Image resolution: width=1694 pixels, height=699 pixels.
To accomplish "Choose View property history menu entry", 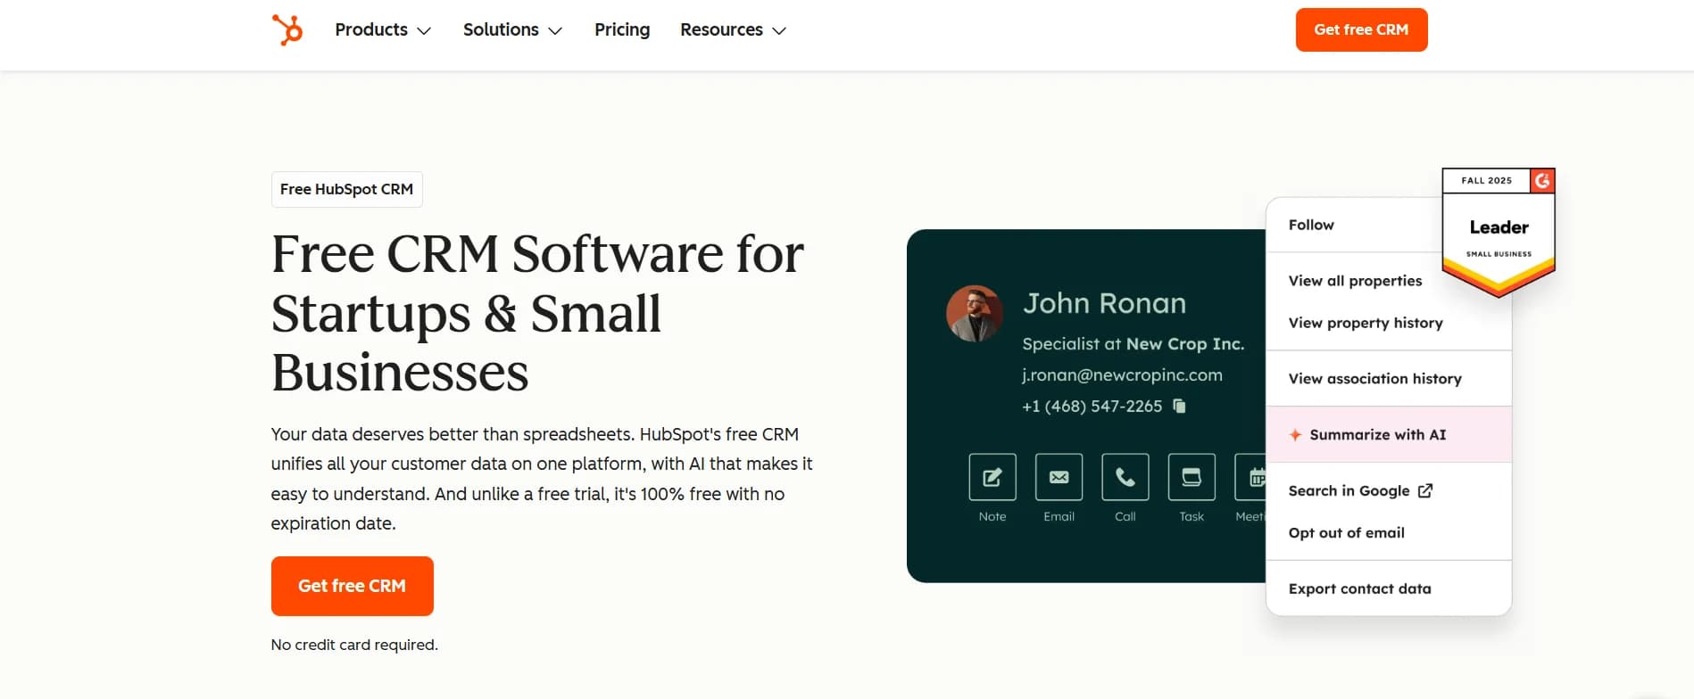I will point(1366,323).
